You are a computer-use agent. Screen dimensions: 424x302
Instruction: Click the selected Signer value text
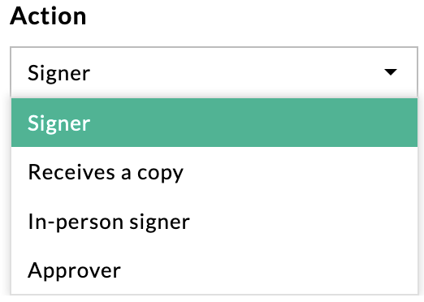[x=58, y=74]
